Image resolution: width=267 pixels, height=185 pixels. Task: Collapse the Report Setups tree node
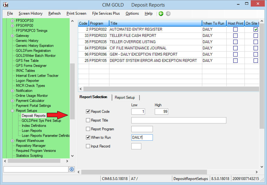point(13,111)
